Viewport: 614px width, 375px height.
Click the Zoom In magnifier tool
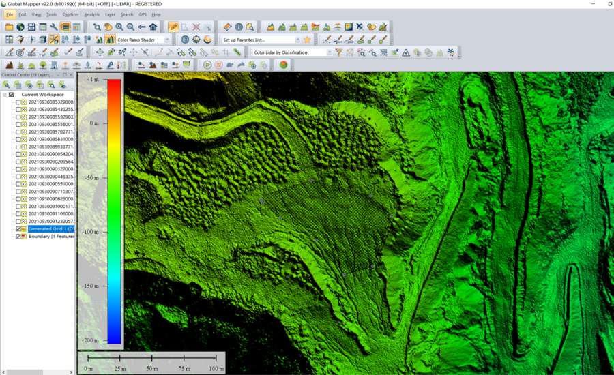pos(119,27)
